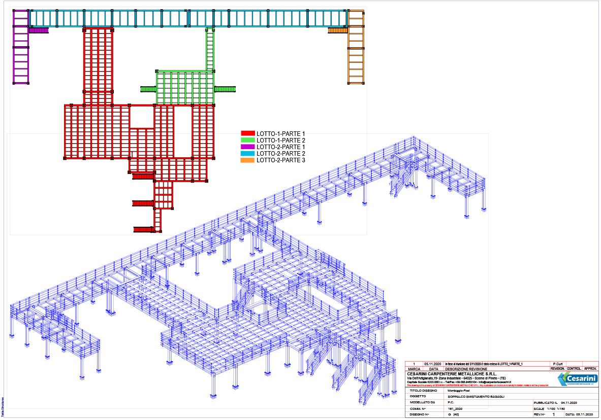The height and width of the screenshot is (420, 601).
Task: Click the company address line 'Via Dell'Artigianato'
Action: 456,378
